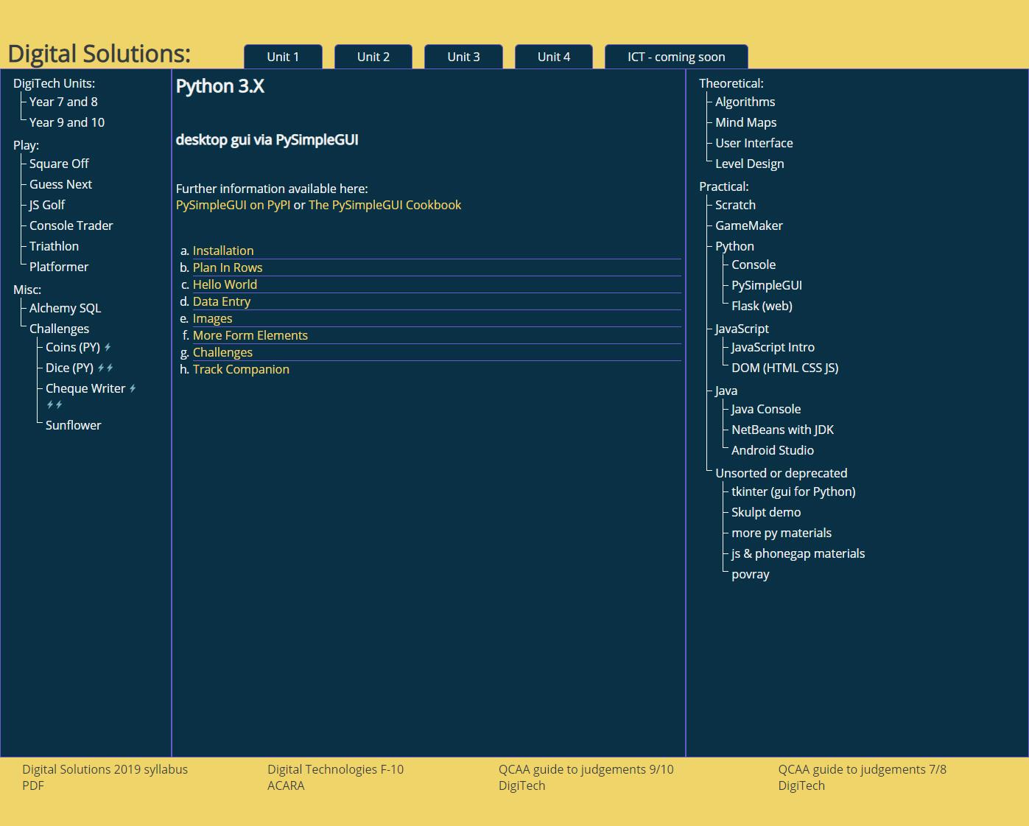Viewport: 1029px width, 826px height.
Task: Open the Challenges lesson in the list
Action: (222, 352)
